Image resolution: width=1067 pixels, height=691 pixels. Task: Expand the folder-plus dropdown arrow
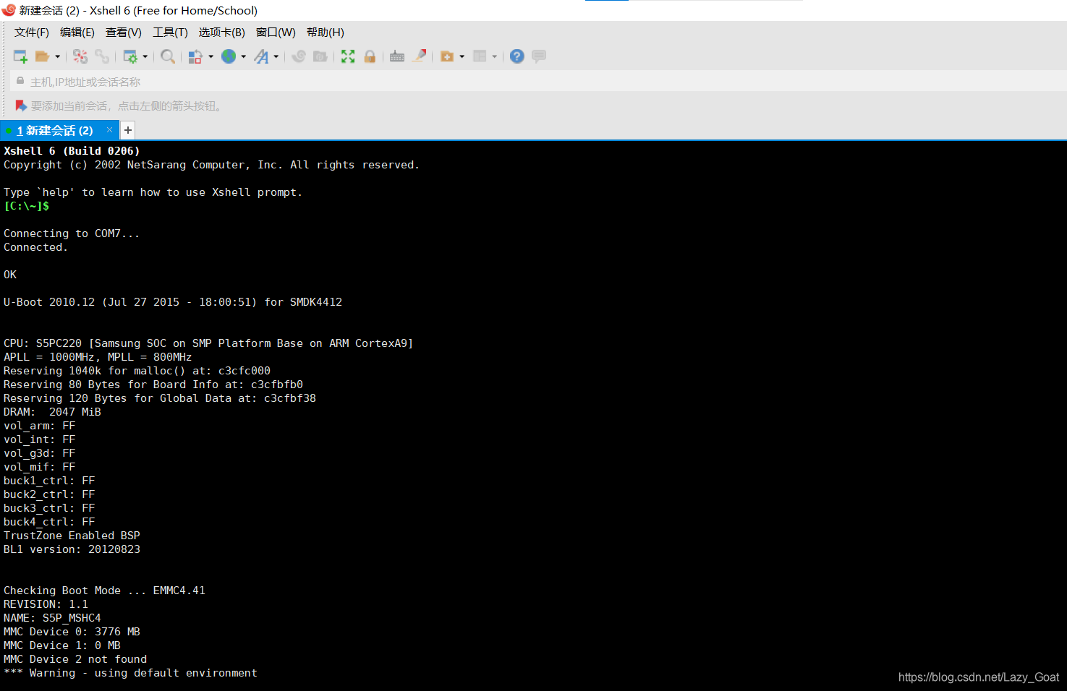pos(462,56)
